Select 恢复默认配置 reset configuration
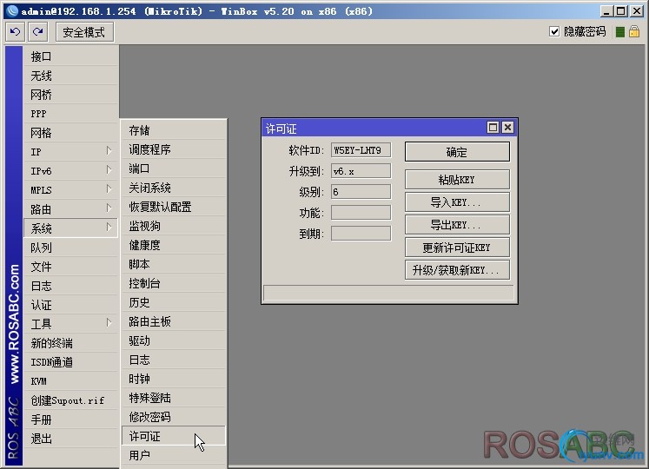Image resolution: width=649 pixels, height=469 pixels. click(174, 207)
